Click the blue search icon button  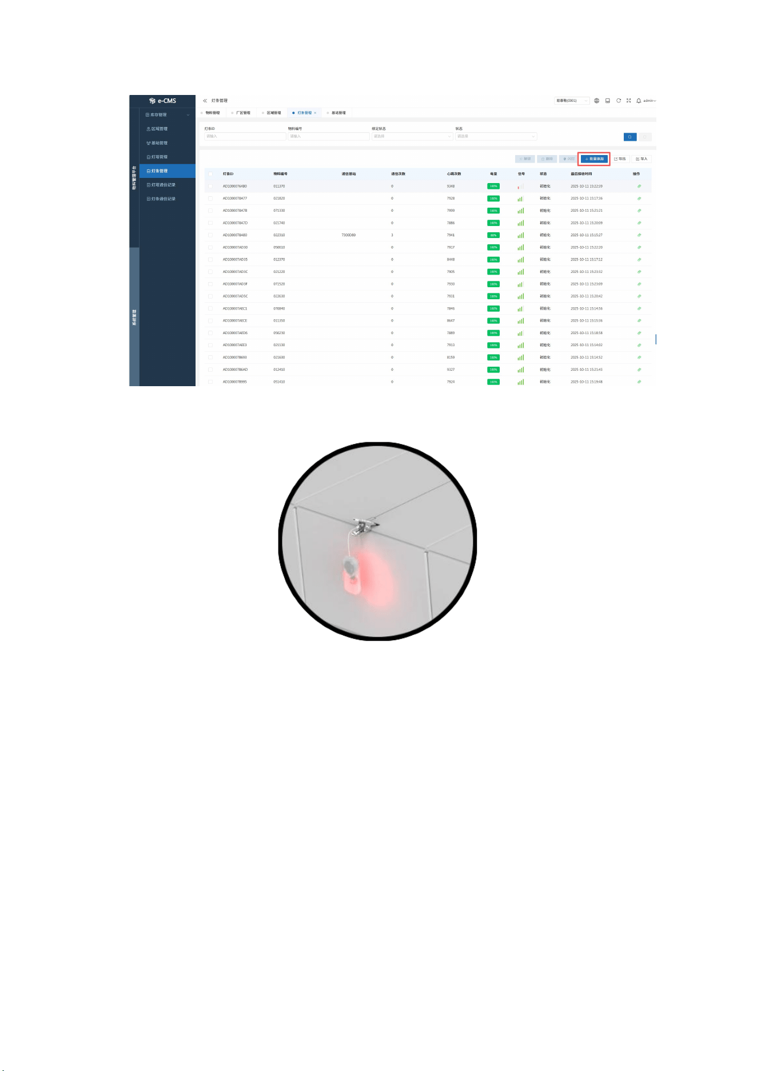[x=629, y=137]
